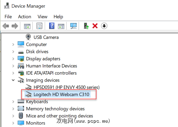178x127 pixels.
Task: Select Logitech HD Webcam C310 device
Action: pyautogui.click(x=62, y=94)
